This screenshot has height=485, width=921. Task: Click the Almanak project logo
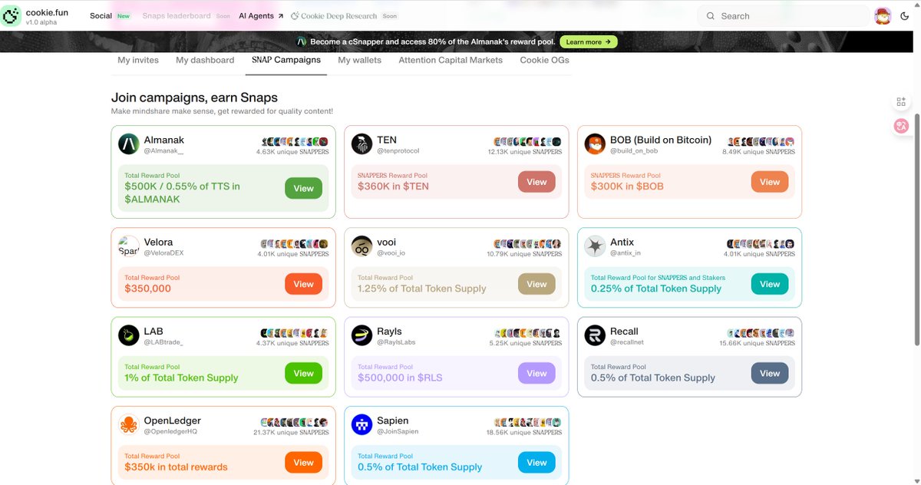coord(128,144)
